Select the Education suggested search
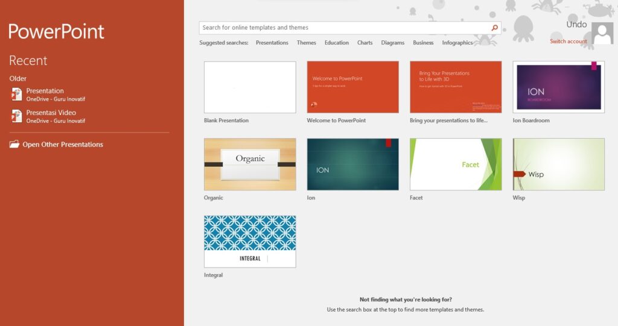This screenshot has width=618, height=326. tap(337, 43)
